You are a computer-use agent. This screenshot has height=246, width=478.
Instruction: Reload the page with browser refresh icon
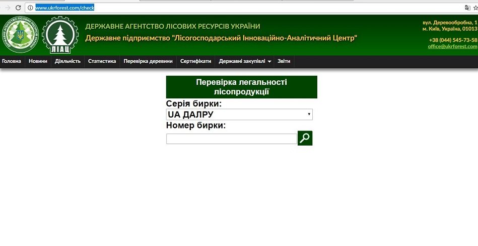click(18, 8)
